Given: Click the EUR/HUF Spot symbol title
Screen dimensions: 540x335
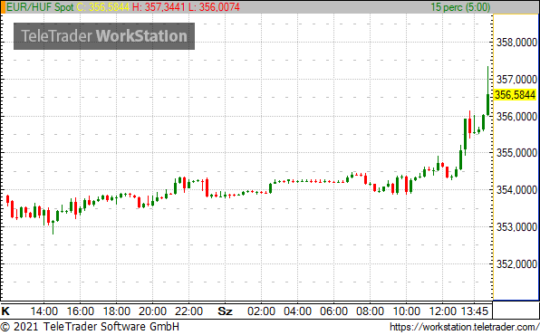Looking at the screenshot, I should [x=40, y=7].
